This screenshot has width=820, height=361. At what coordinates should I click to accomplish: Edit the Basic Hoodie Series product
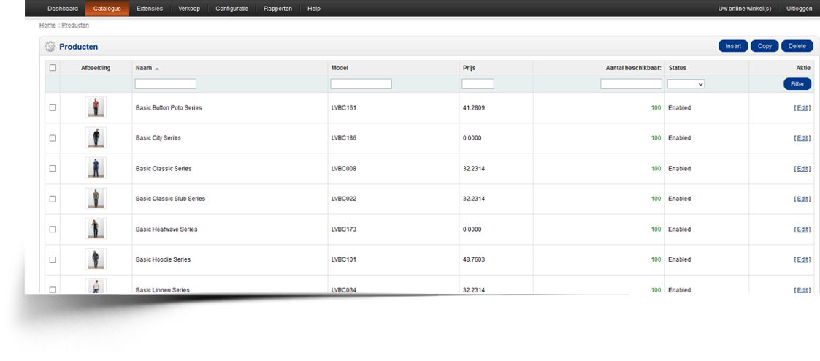[802, 259]
